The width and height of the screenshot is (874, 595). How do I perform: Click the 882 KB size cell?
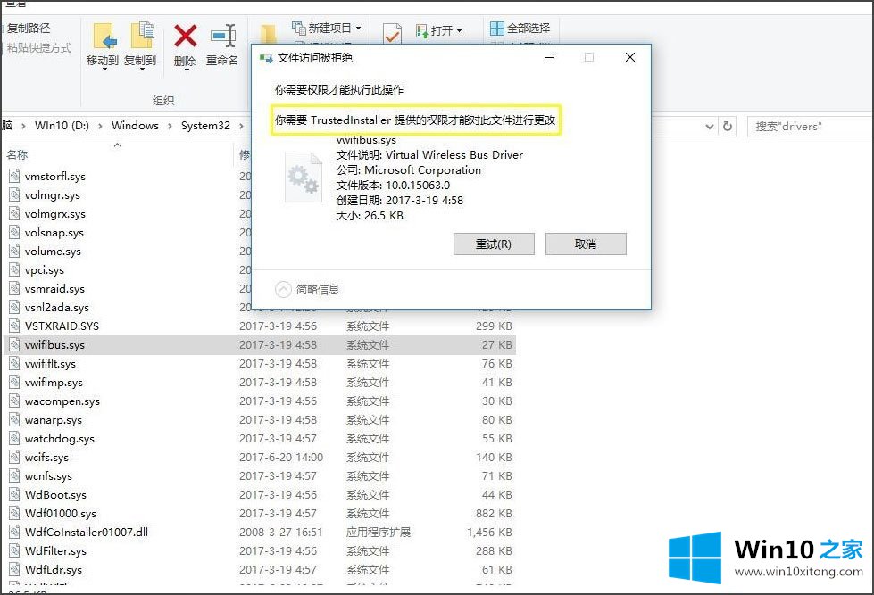pyautogui.click(x=494, y=513)
